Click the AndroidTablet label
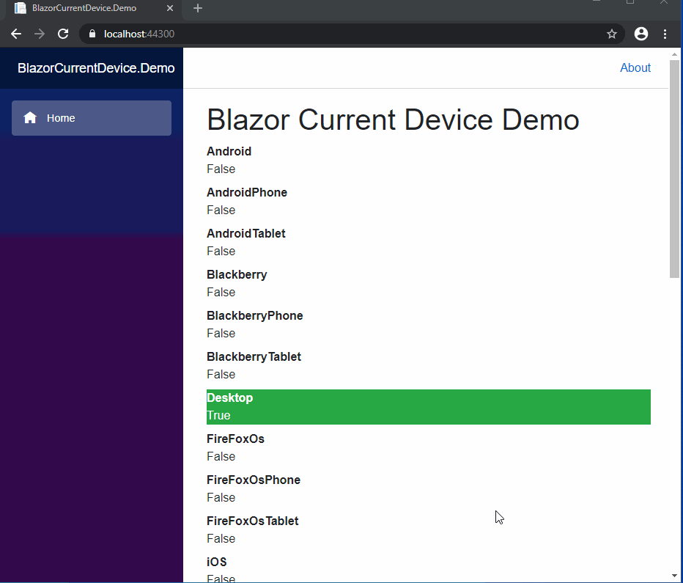683x583 pixels. click(246, 233)
